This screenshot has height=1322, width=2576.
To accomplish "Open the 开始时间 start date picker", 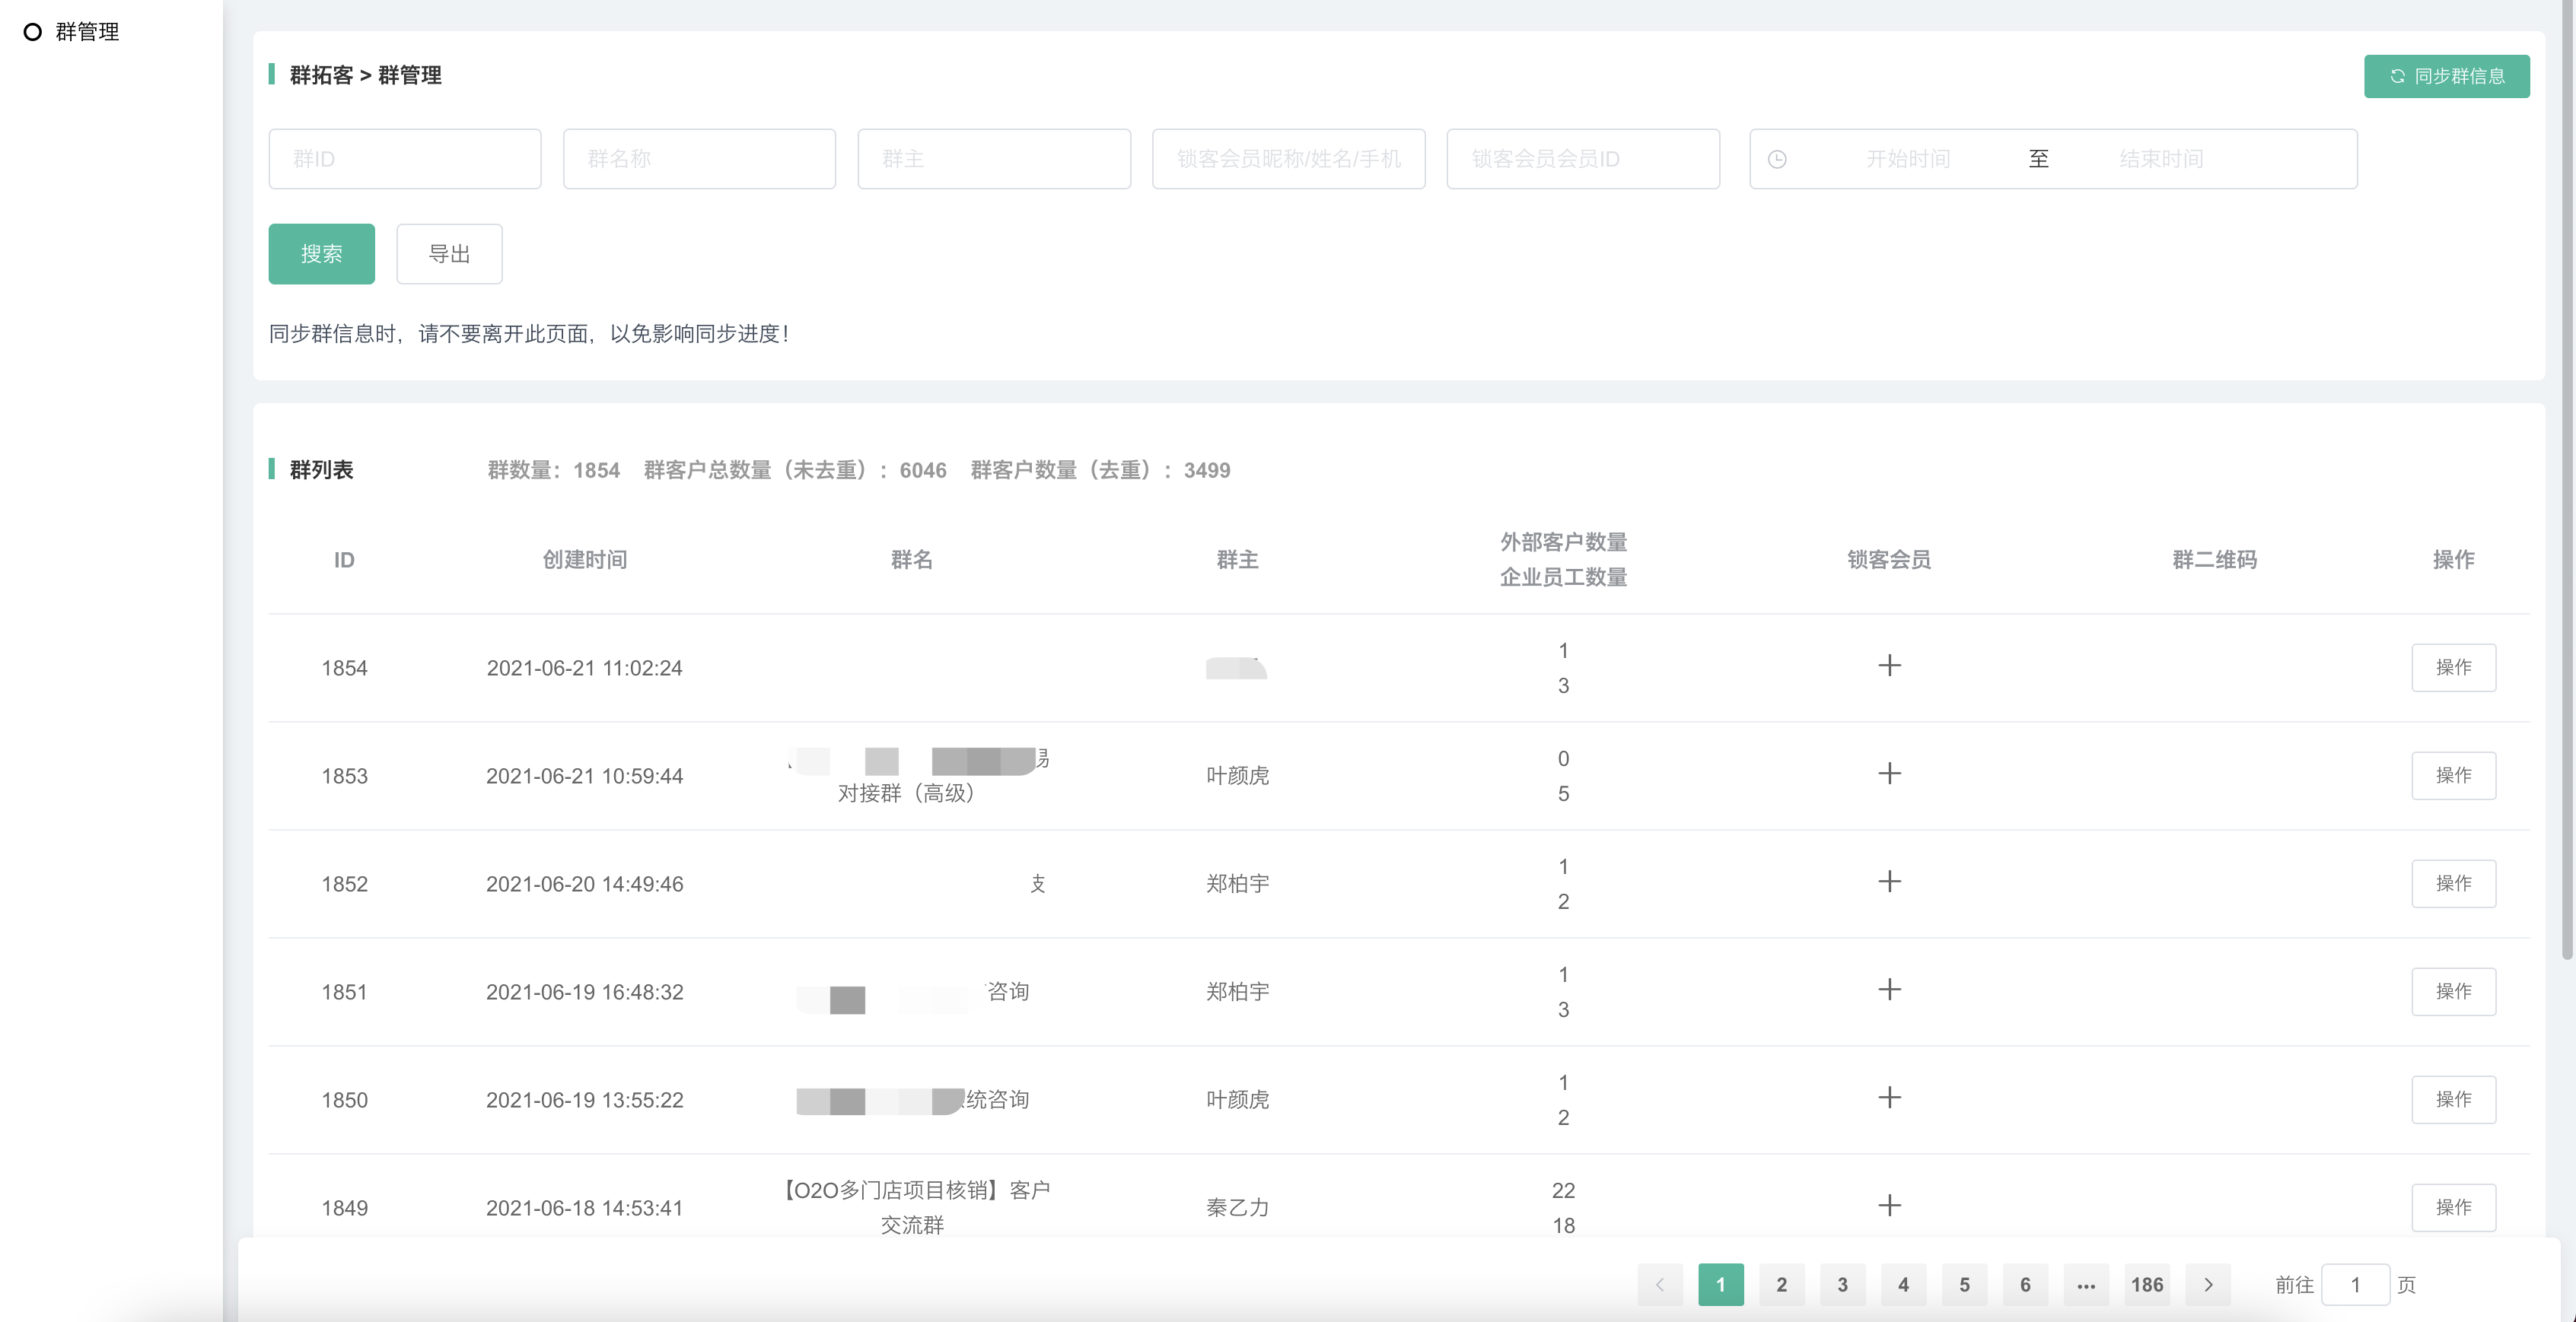I will pos(1907,159).
